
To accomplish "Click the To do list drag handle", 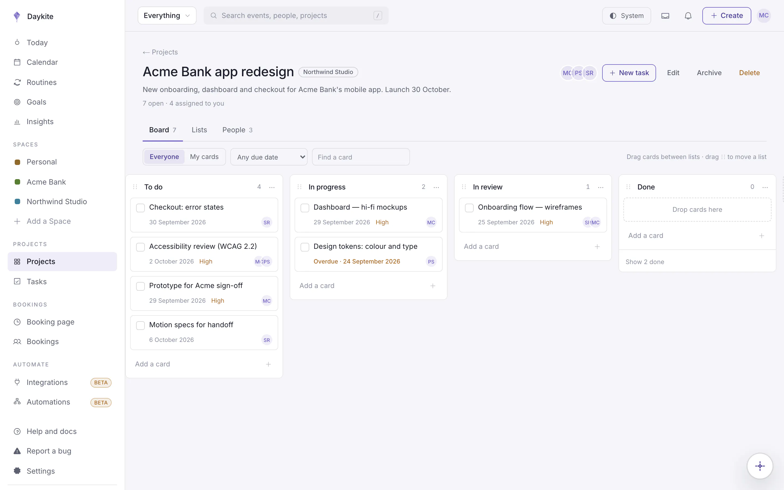I will point(135,187).
